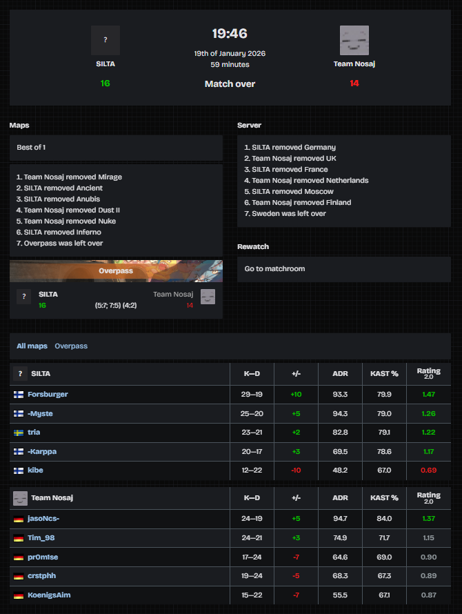Click the Finland flag next to -Myste

point(19,413)
